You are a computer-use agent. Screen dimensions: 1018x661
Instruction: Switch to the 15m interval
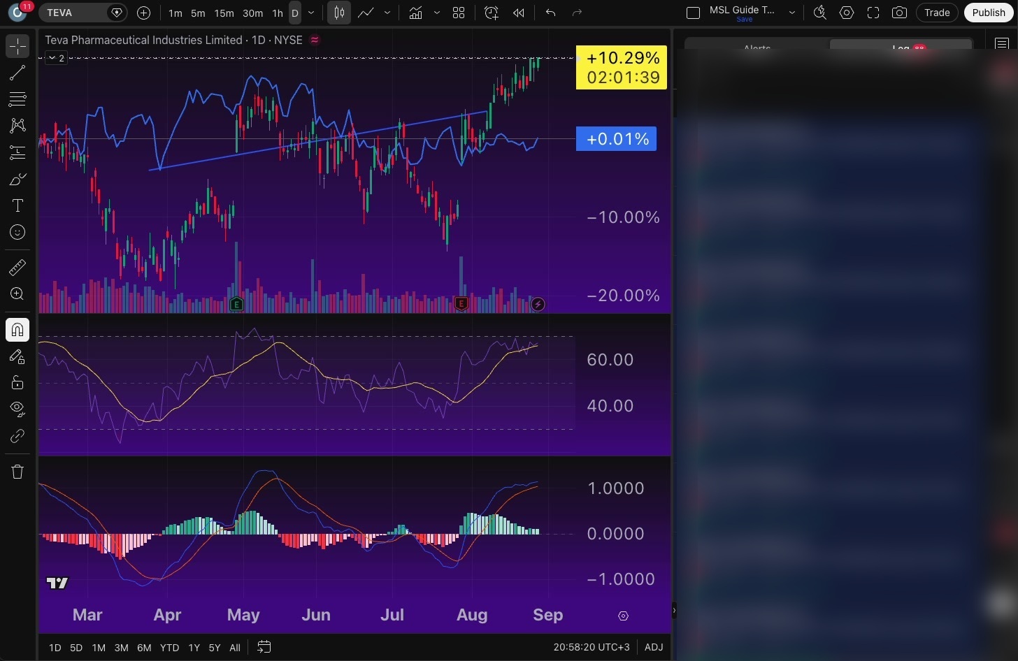[224, 13]
